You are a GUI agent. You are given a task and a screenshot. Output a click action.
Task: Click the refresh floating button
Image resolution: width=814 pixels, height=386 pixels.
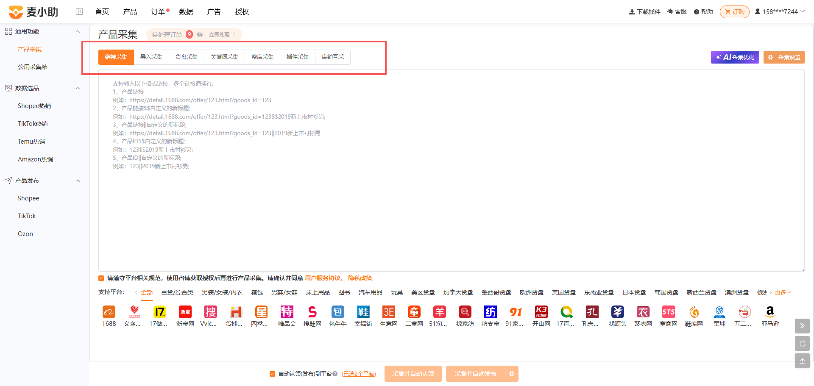click(x=802, y=344)
